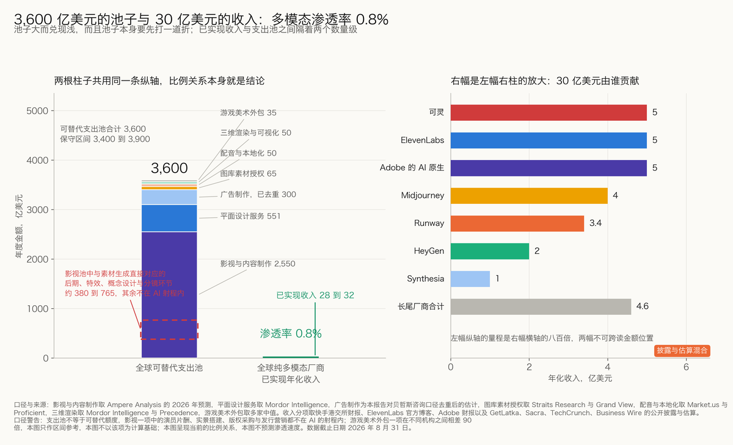733x445 pixels.
Task: Select the row label HeyGen
Action: click(x=429, y=251)
